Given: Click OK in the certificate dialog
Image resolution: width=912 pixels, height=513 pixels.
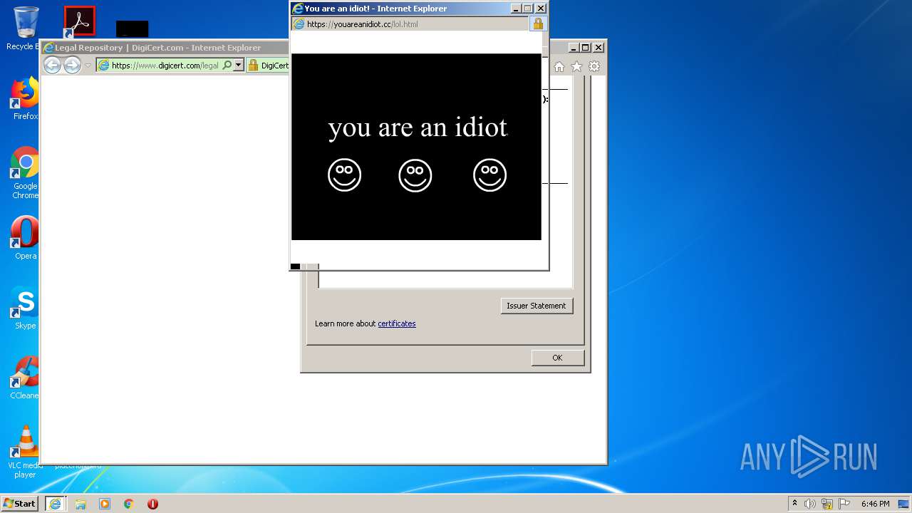Looking at the screenshot, I should [x=557, y=358].
